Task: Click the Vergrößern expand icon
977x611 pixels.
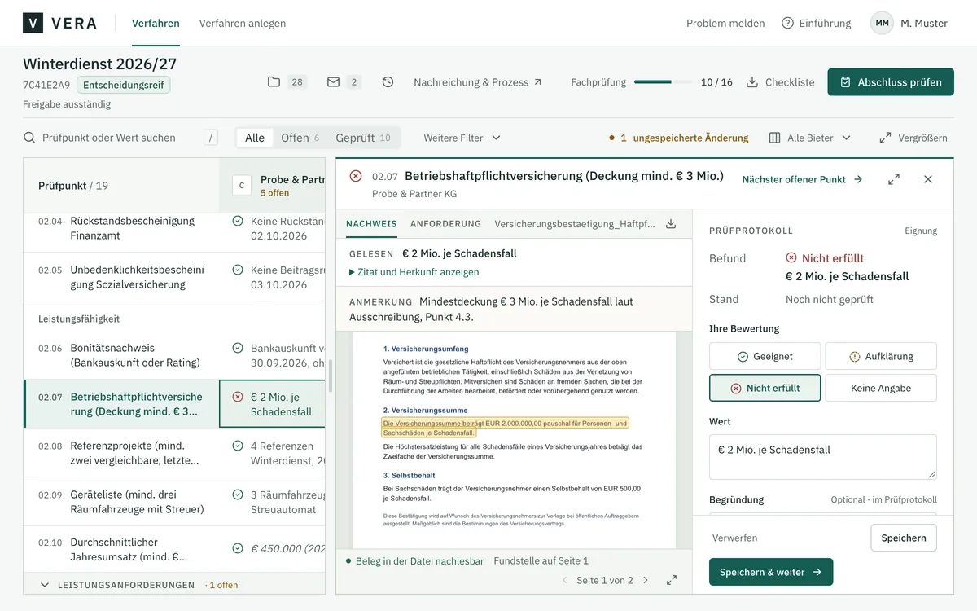Action: coord(886,138)
